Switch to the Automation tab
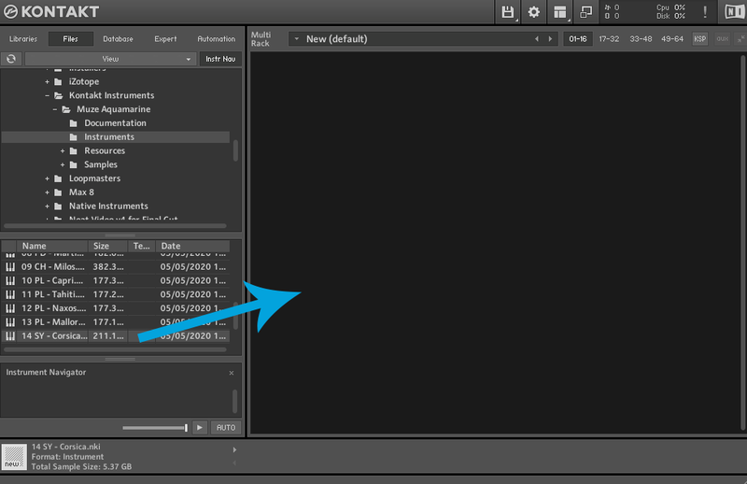This screenshot has height=484, width=747. [217, 39]
